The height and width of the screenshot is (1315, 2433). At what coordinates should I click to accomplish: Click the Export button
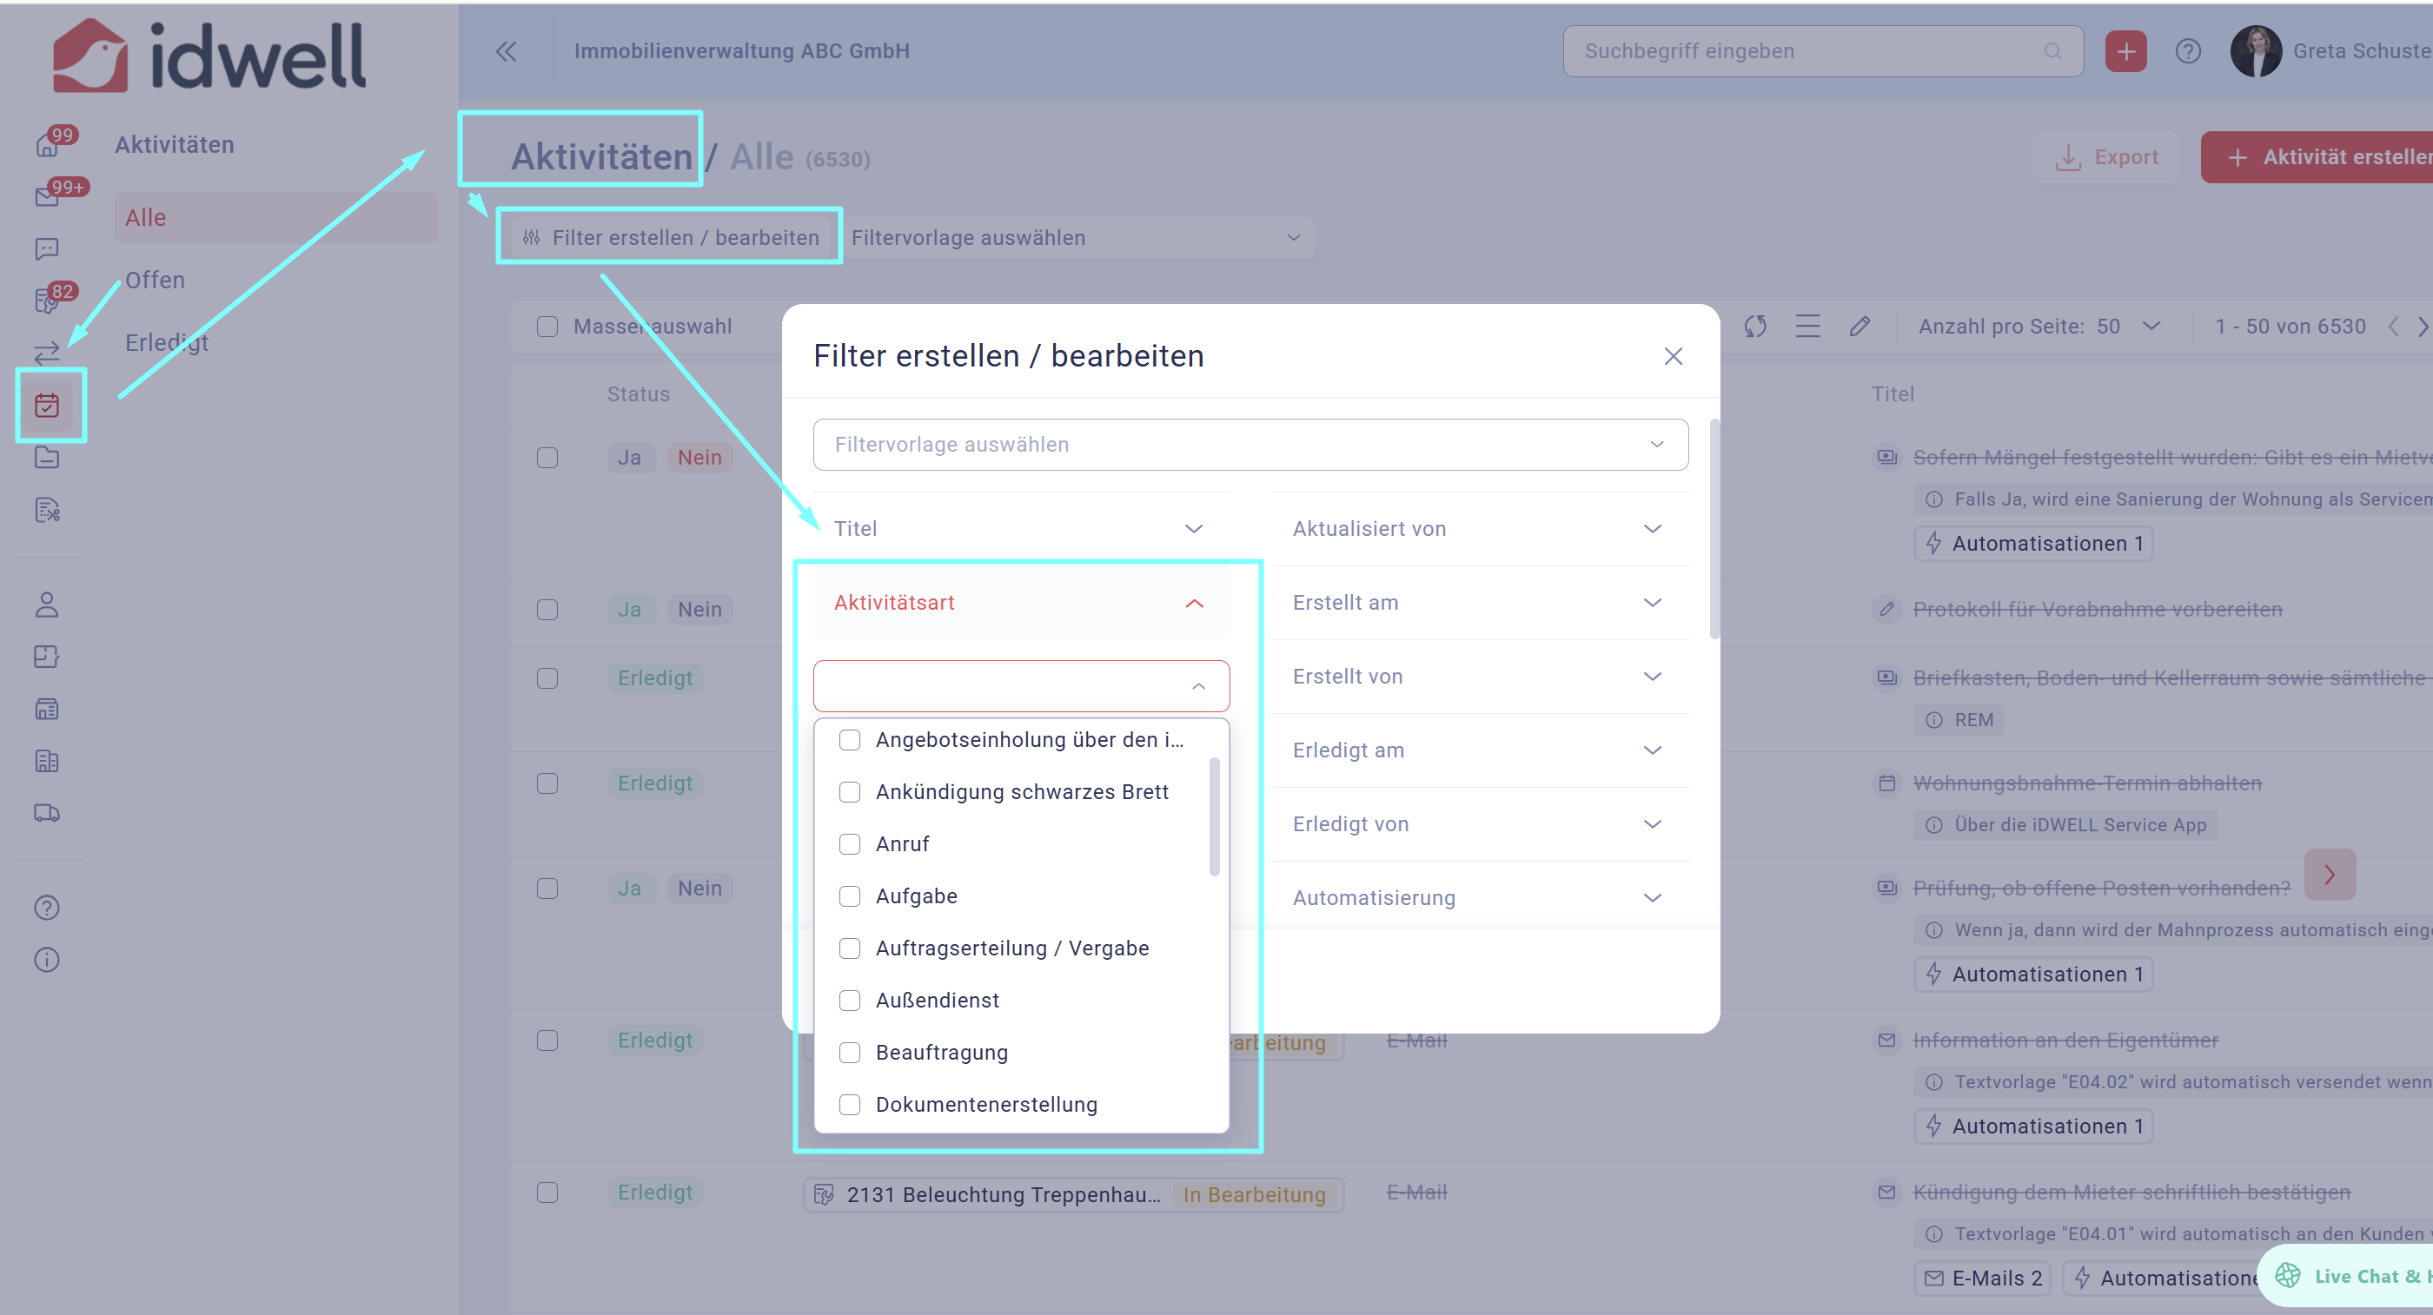pos(2108,156)
